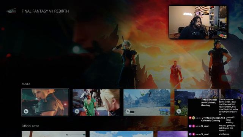Screen dimensions: 243x137
Task: Click the pink user avatar on the 'Rise of the Ronin' message
Action: 193,126
